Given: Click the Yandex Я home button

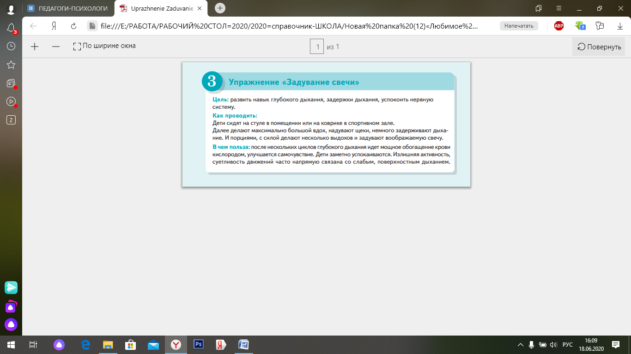Looking at the screenshot, I should tap(54, 26).
